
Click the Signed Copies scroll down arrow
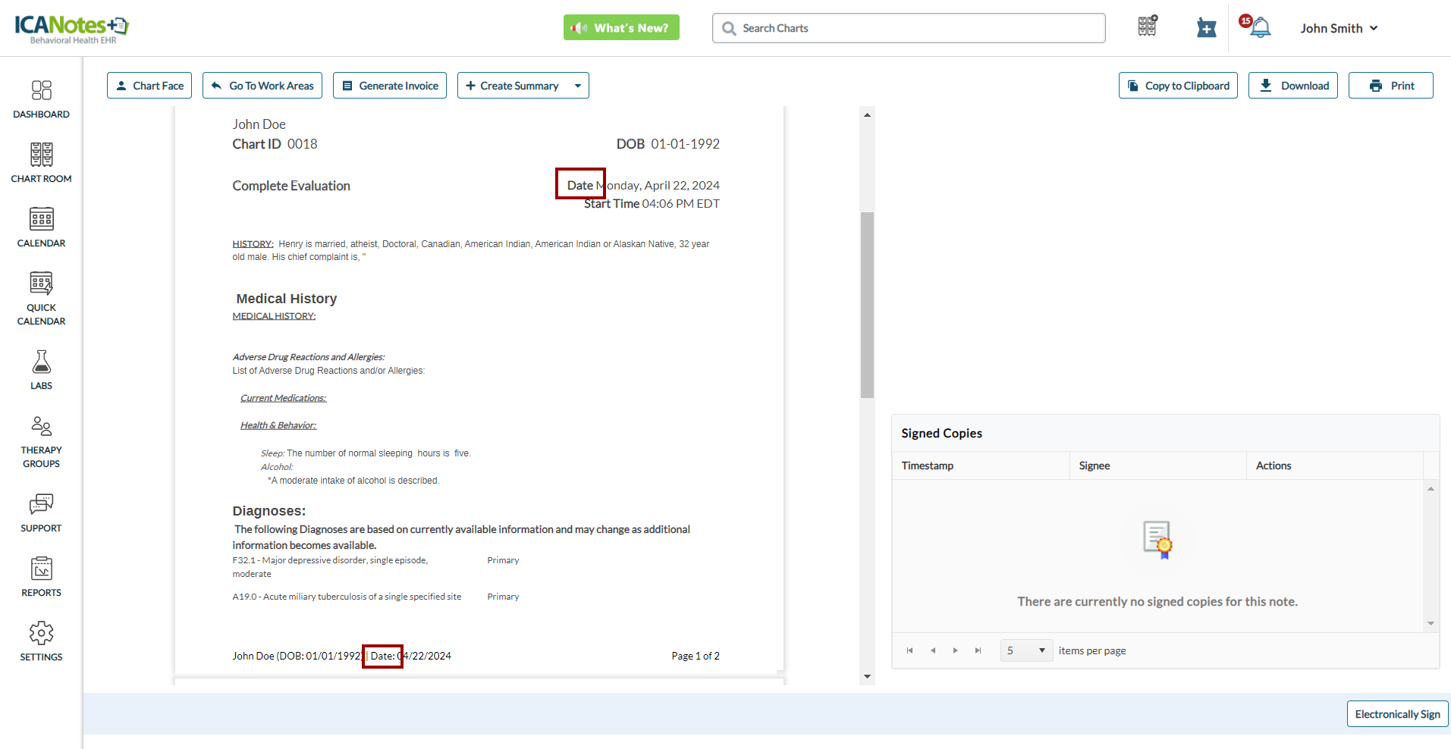(x=1431, y=624)
